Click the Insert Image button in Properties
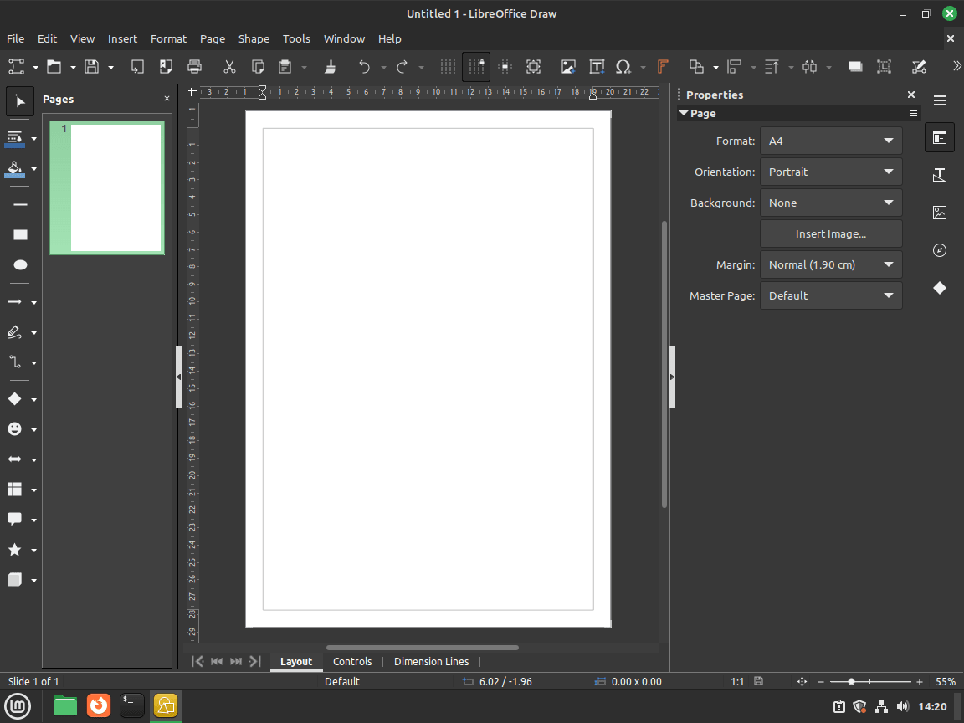The width and height of the screenshot is (964, 723). click(x=831, y=233)
